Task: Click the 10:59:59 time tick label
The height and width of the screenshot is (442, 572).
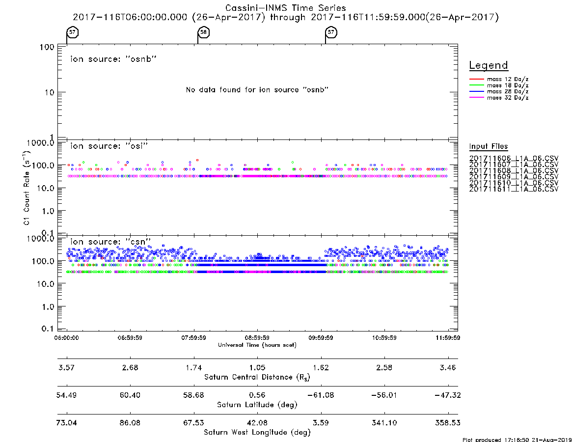Action: coord(384,338)
